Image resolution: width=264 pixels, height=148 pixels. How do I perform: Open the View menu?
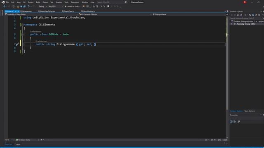19,2
